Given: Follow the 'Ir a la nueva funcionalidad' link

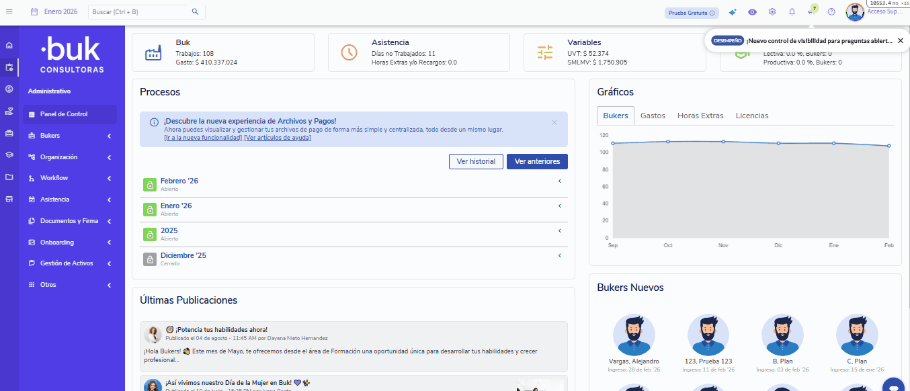Looking at the screenshot, I should 202,138.
